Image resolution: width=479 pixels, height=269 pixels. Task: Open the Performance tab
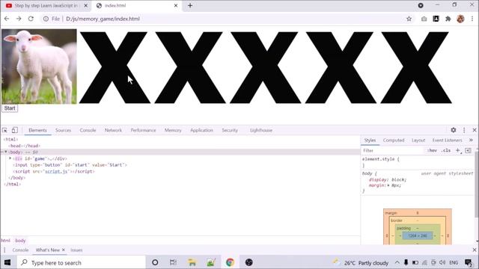(143, 130)
